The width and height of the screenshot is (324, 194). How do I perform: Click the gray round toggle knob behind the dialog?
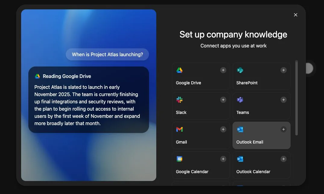(x=309, y=68)
